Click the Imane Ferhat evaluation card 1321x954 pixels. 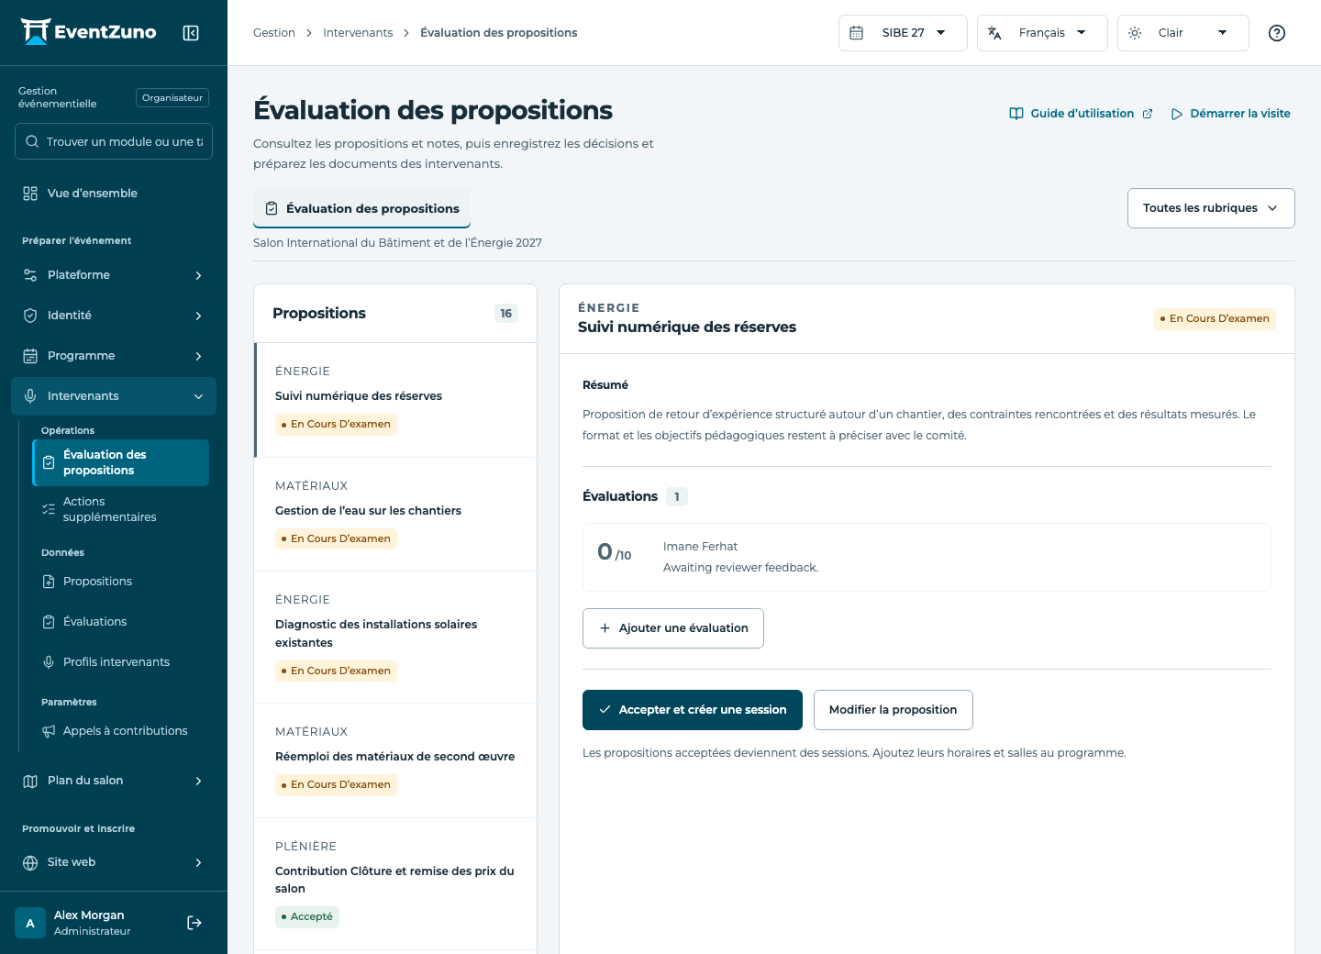927,557
